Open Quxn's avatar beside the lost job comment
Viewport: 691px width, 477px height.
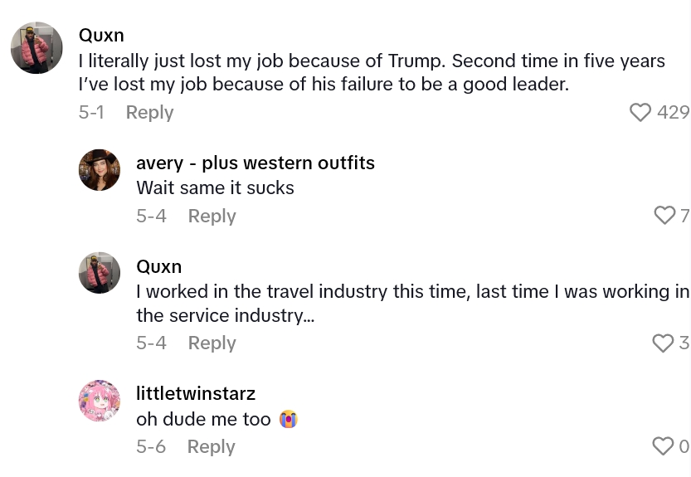tap(36, 48)
